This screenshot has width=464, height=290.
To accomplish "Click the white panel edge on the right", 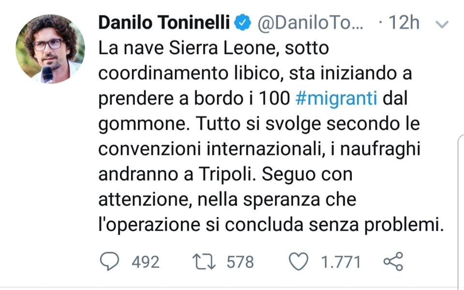I will coord(461,207).
